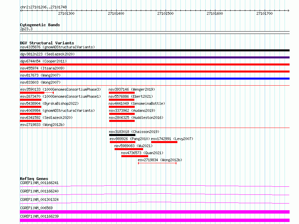Image resolution: width=299 pixels, height=224 pixels.
Task: Select nsv5989083 (Wu2021) label
Action: click(x=133, y=146)
